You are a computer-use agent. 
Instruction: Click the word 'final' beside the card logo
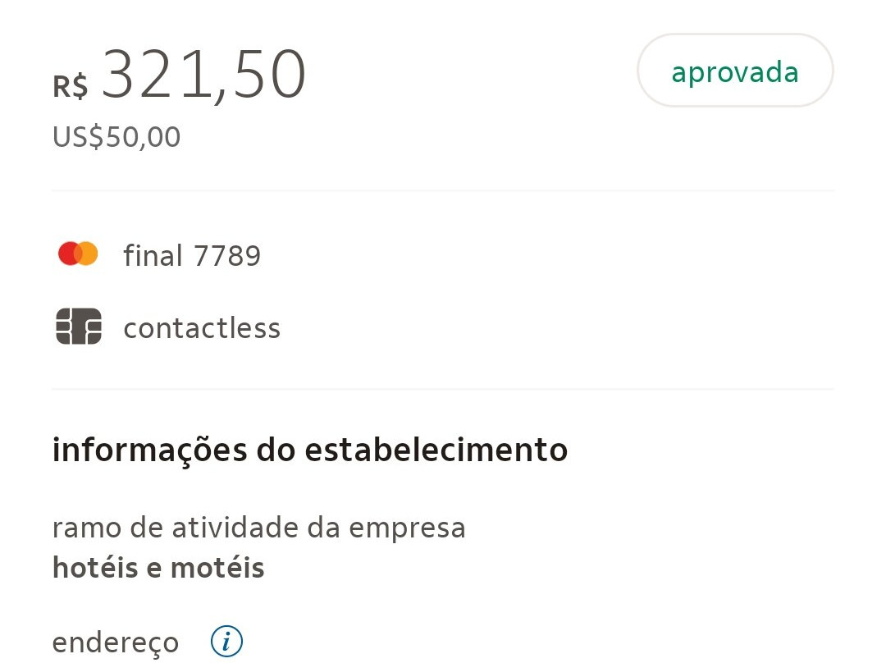[x=153, y=256]
